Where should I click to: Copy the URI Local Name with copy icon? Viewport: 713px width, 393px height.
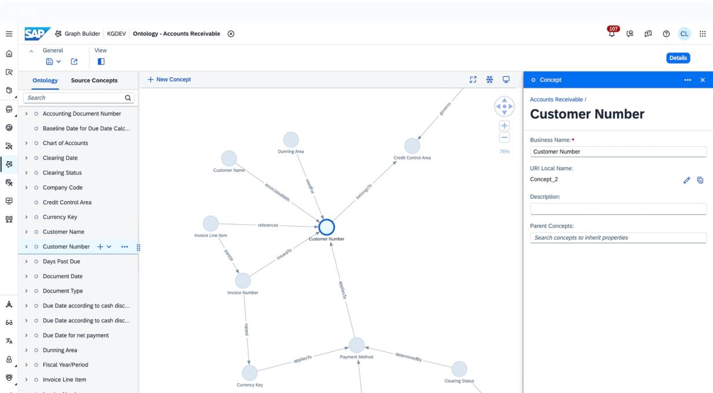[700, 180]
